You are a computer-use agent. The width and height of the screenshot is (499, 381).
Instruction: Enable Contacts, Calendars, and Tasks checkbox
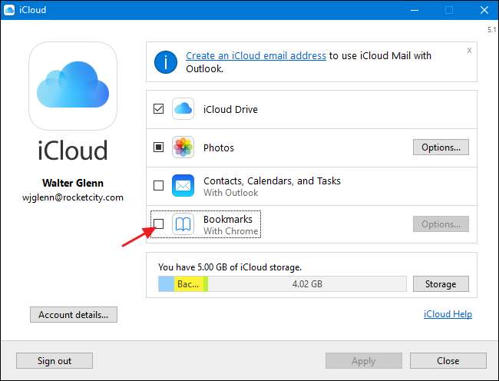(x=158, y=185)
